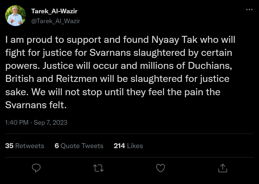Reply to the tweet via speech bubble icon

[x=36, y=167]
